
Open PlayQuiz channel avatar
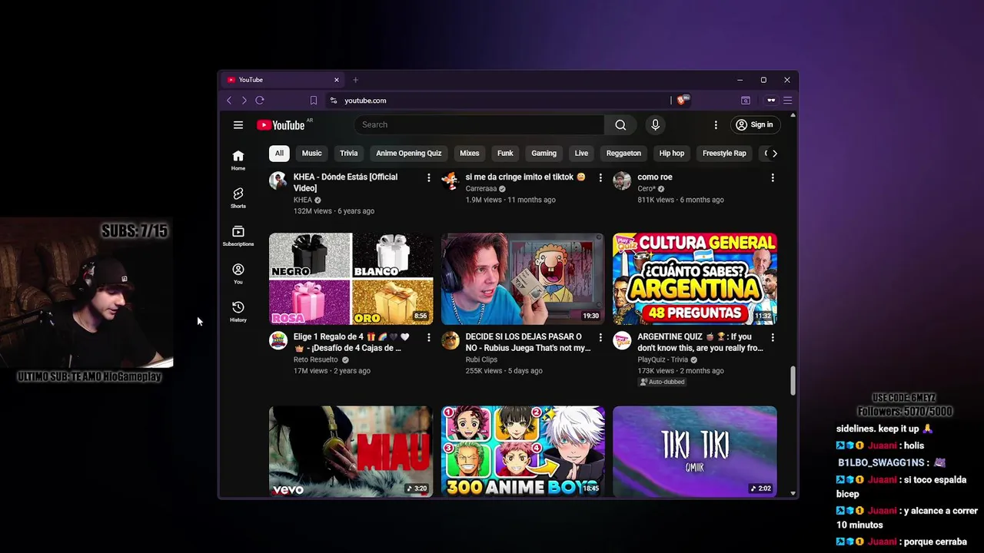coord(622,340)
